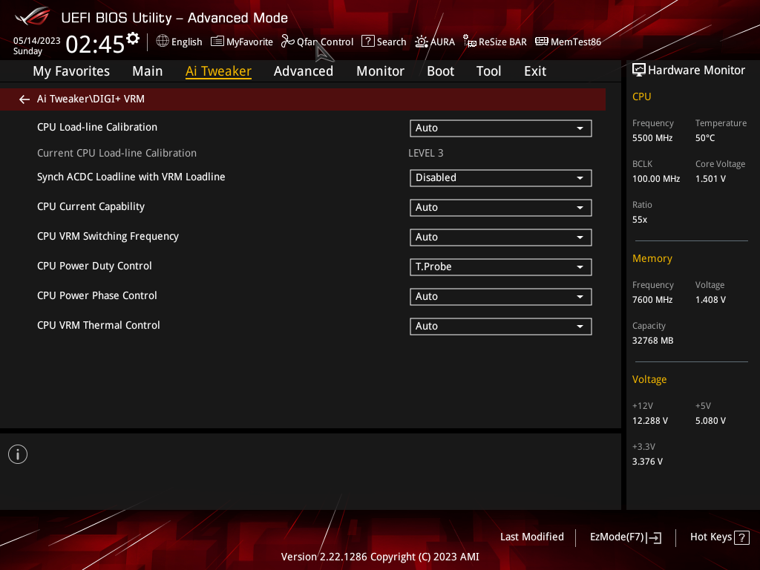Click the ReSize BAR icon
The image size is (760, 570).
(x=470, y=42)
